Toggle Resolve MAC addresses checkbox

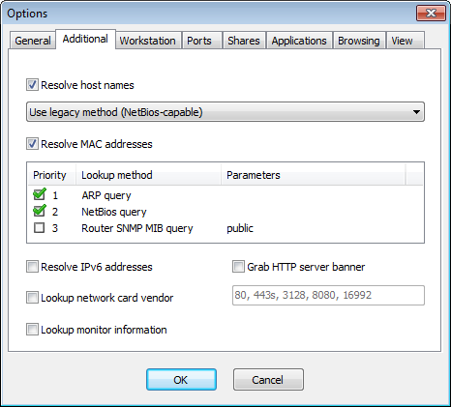(32, 144)
